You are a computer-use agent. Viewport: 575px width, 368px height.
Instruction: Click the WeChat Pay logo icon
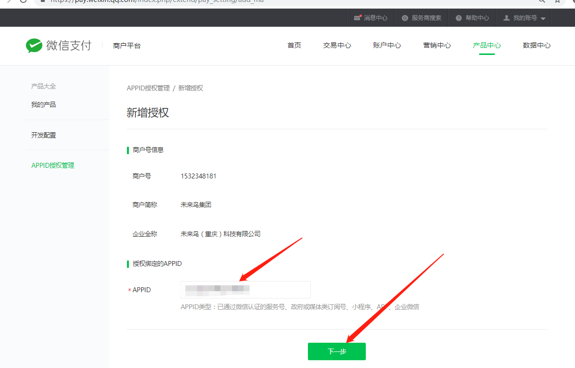[x=34, y=46]
